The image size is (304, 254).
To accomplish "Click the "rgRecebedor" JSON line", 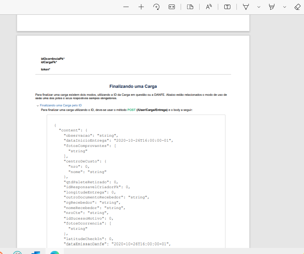I will click(x=92, y=203).
